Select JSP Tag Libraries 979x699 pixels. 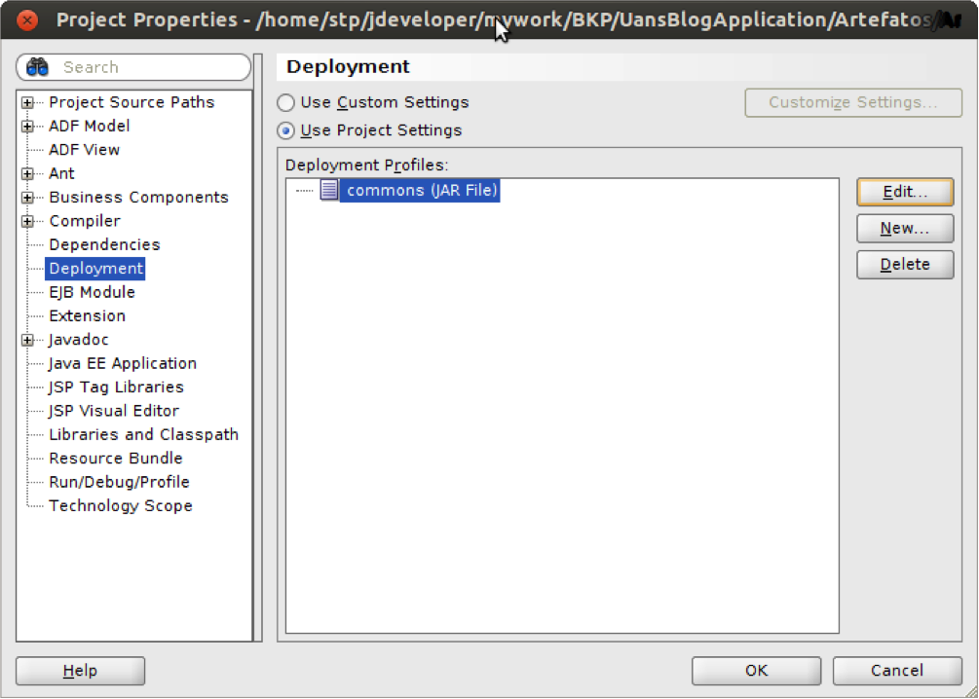116,386
